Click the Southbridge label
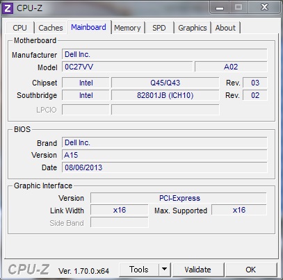This screenshot has height=280, width=283. [x=37, y=95]
